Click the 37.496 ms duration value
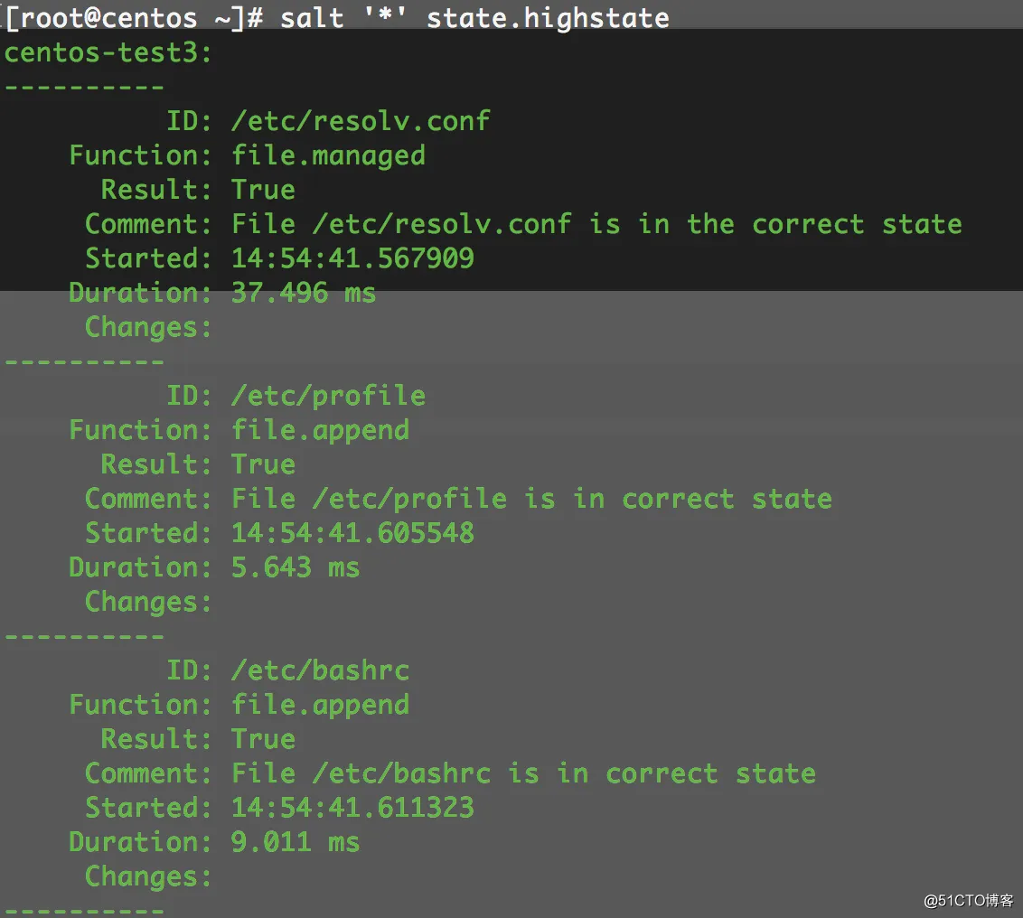The width and height of the screenshot is (1023, 918). [304, 292]
